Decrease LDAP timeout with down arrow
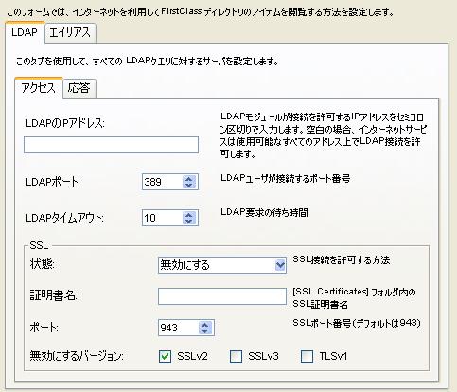 click(189, 222)
